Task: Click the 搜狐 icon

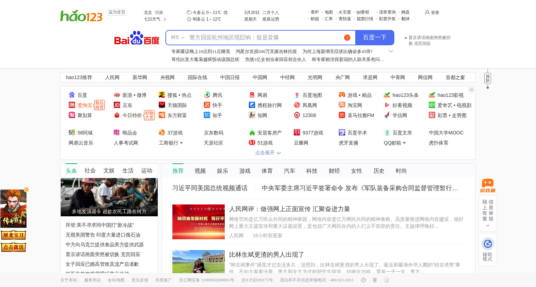Action: click(162, 95)
